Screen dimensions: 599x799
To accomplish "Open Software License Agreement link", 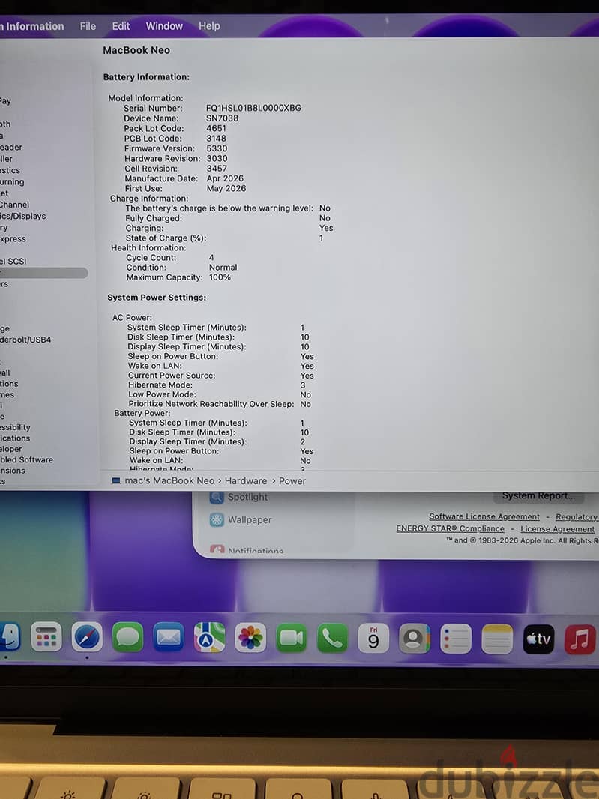I will (x=484, y=516).
